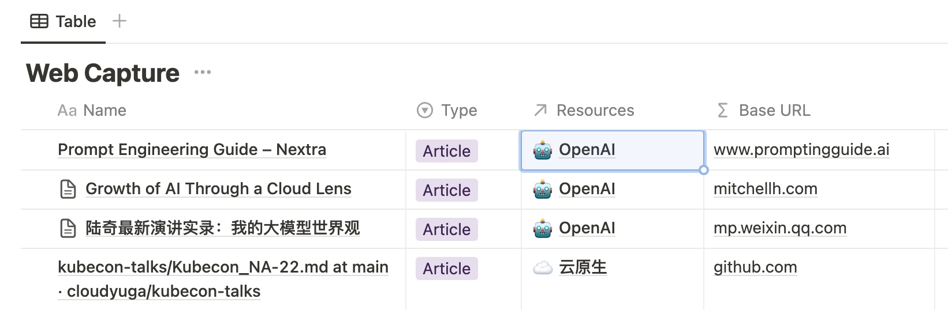This screenshot has height=310, width=948.
Task: Click the page icon beside the 陆奇 article
Action: [x=68, y=228]
